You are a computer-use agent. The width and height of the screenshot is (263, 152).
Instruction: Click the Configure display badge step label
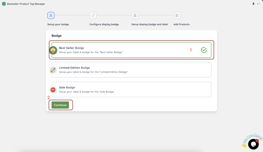104,24
